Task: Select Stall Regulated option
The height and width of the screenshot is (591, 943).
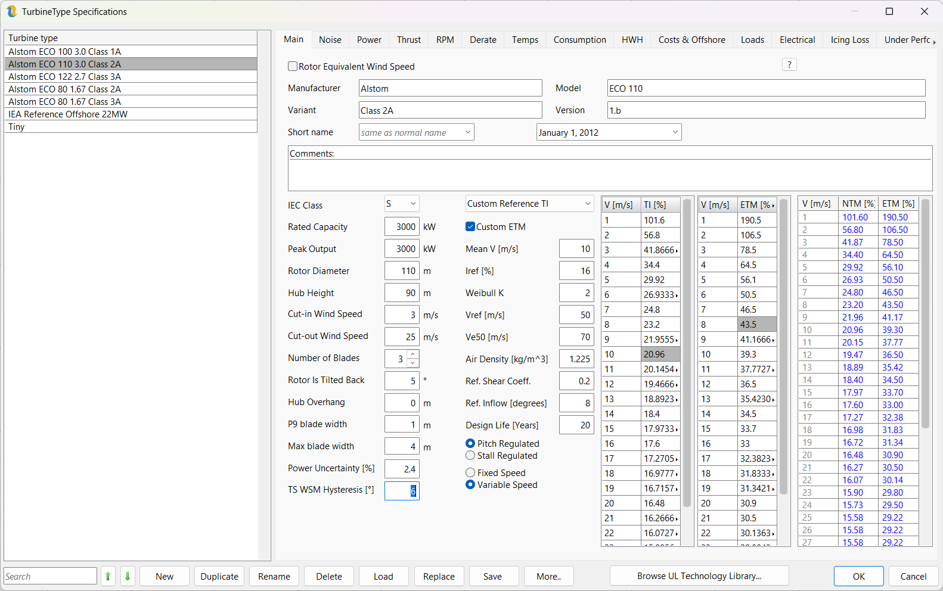Action: (x=470, y=455)
